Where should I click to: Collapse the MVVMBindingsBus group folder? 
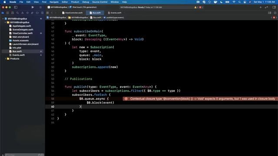coord(5,22)
